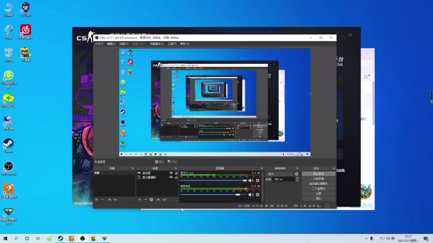This screenshot has height=243, width=433.
Task: Click the Filters button above the sources panel
Action: [172, 161]
